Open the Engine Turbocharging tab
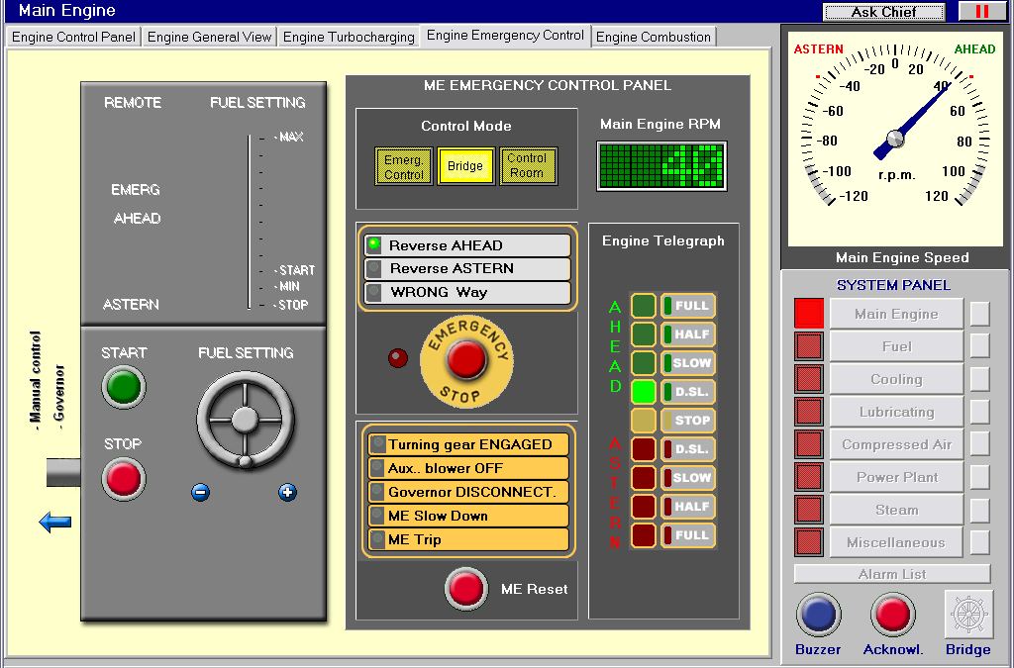The image size is (1014, 668). pyautogui.click(x=349, y=37)
